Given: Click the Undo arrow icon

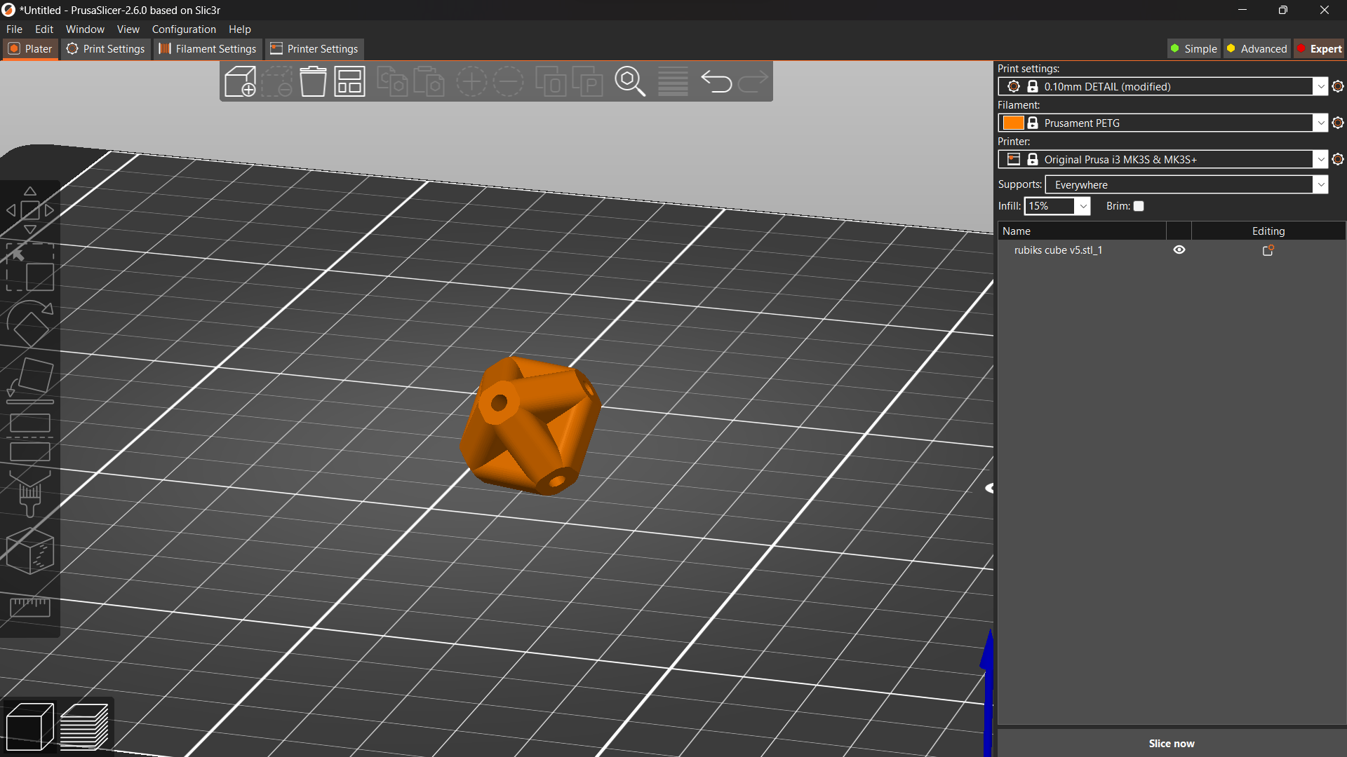Looking at the screenshot, I should [x=717, y=81].
